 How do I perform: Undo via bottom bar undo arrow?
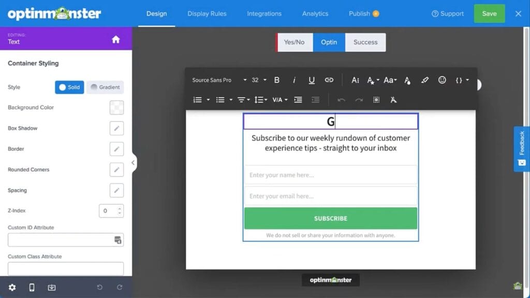(x=100, y=287)
